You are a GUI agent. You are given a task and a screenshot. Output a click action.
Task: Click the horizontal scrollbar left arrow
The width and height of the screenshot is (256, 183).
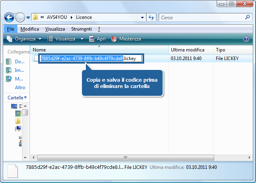tap(33, 157)
